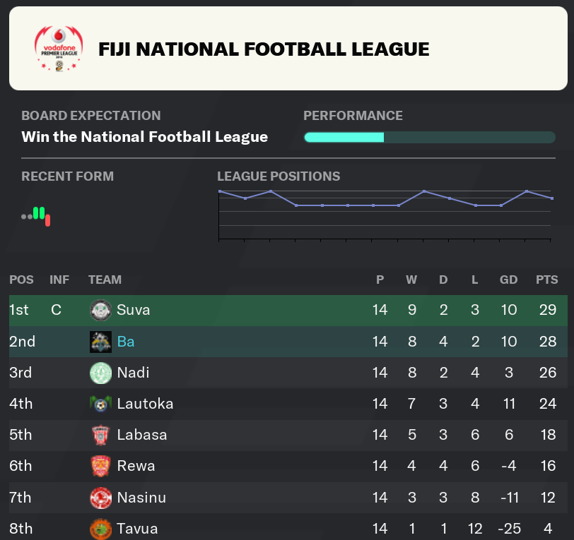Click the first League Positions graph point
This screenshot has width=574, height=540.
point(220,191)
